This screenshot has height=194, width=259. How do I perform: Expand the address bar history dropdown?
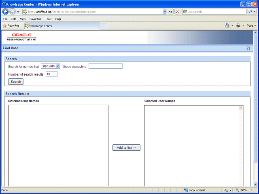[165, 12]
